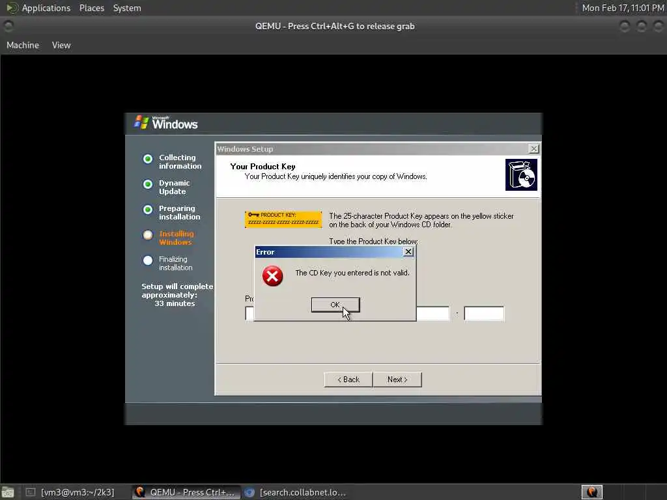The height and width of the screenshot is (500, 667).
Task: Click the Dynamic Update step indicator
Action: click(x=148, y=184)
